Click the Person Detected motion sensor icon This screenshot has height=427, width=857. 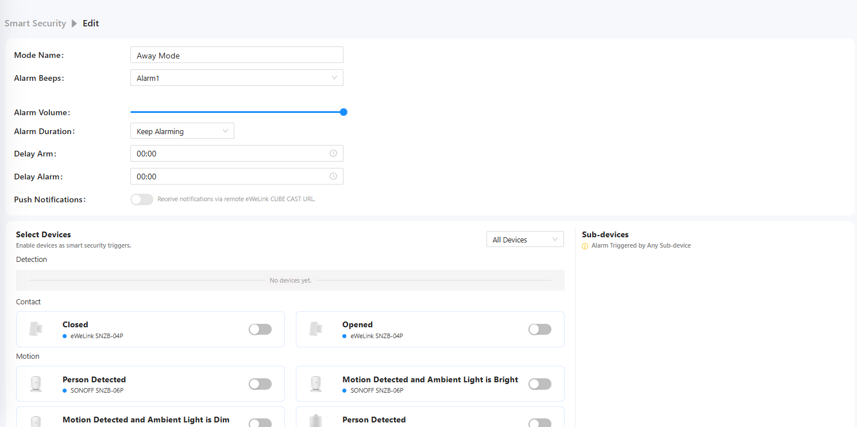tap(36, 384)
